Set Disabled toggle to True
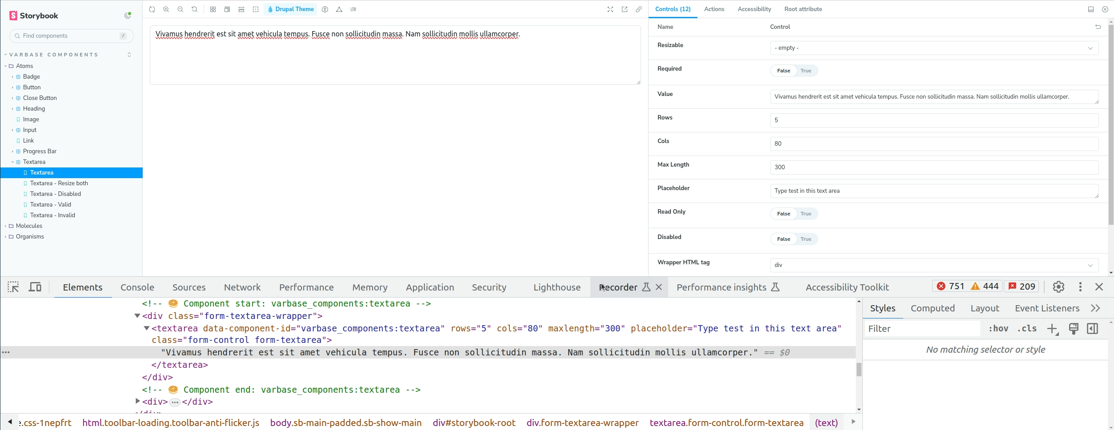Image resolution: width=1114 pixels, height=430 pixels. pyautogui.click(x=806, y=239)
